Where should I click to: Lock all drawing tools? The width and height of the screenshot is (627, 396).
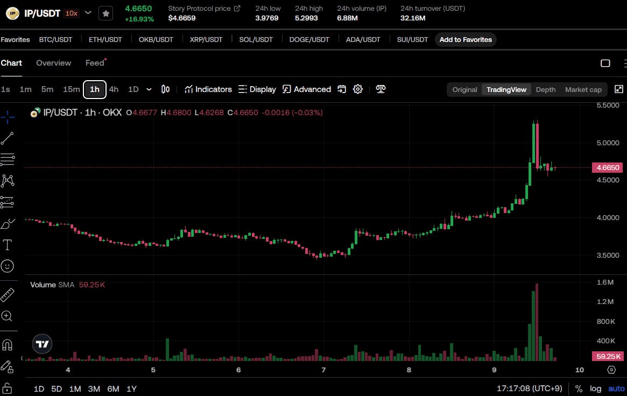click(x=8, y=387)
